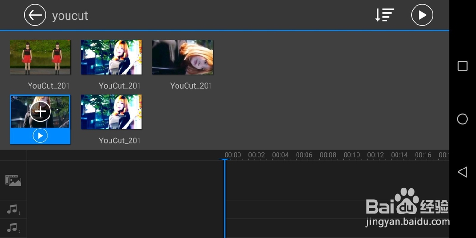Image resolution: width=476 pixels, height=238 pixels.
Task: Click the 00:00 timeline ruler mark
Action: 233,155
